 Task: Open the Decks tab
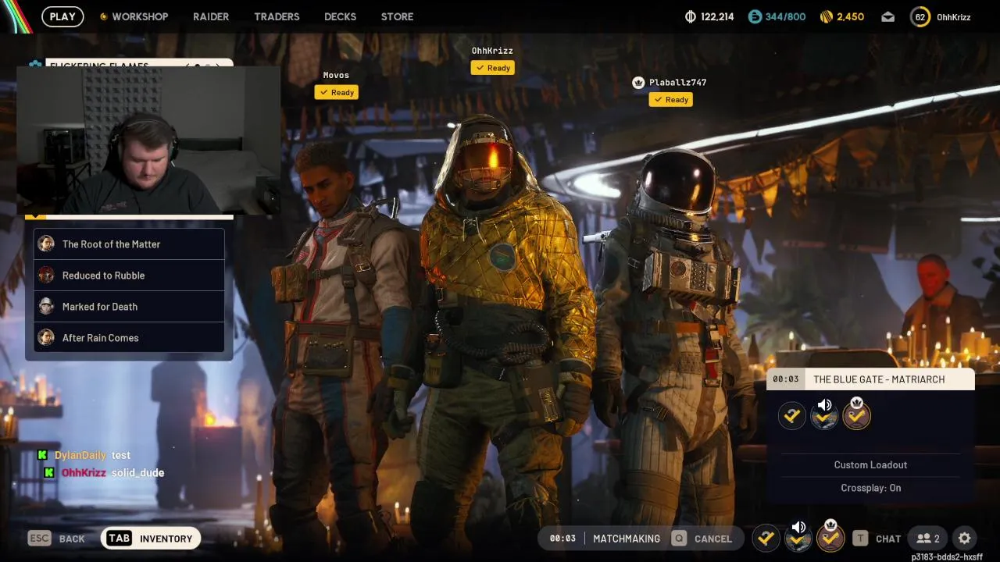(340, 16)
